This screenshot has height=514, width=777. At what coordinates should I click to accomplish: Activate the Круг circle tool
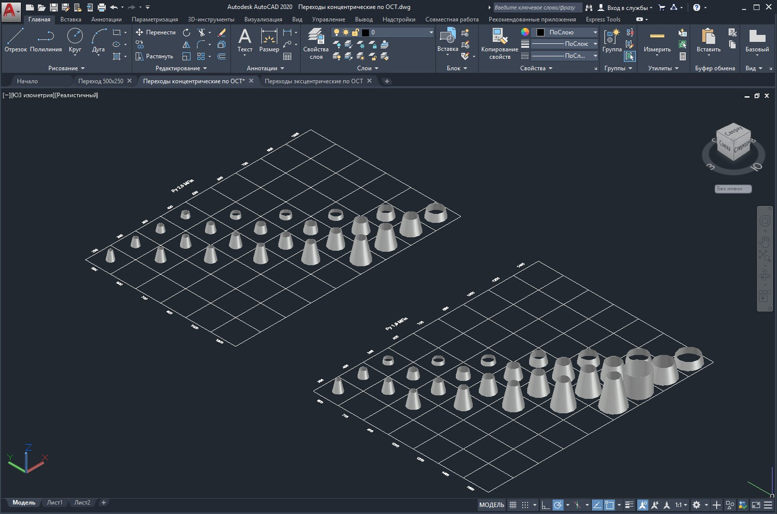tap(75, 40)
